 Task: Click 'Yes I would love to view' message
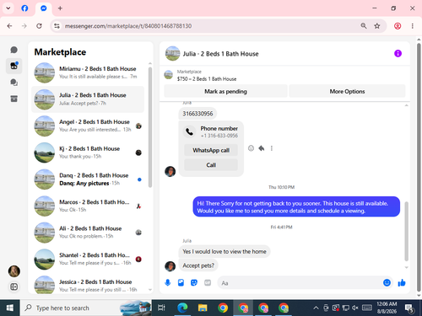coord(225,251)
